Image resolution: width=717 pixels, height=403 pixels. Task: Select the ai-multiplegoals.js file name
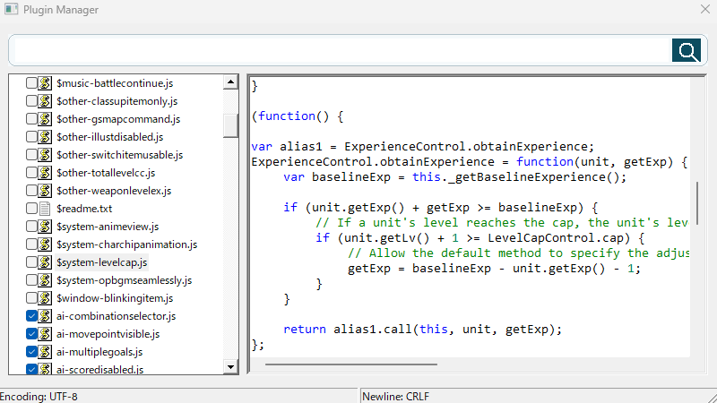pos(99,352)
